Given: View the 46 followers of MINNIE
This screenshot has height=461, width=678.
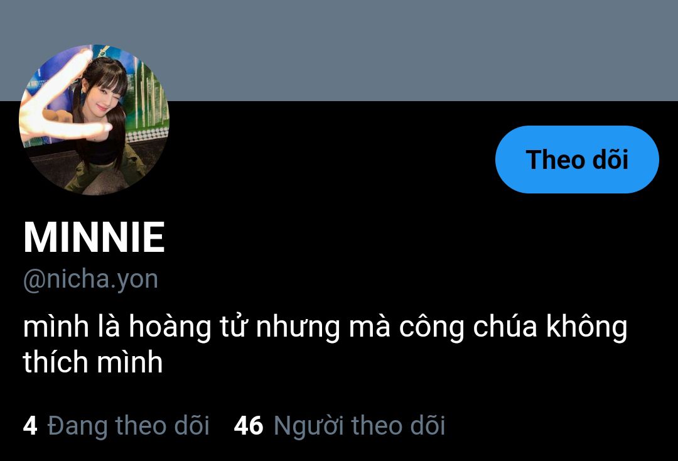Looking at the screenshot, I should pyautogui.click(x=340, y=426).
